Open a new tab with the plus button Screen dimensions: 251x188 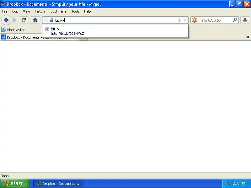coord(83,38)
